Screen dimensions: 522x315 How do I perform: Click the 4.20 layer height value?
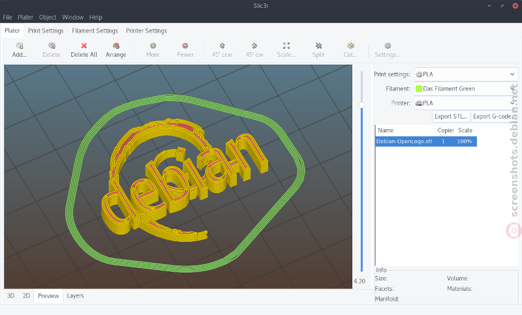click(360, 281)
